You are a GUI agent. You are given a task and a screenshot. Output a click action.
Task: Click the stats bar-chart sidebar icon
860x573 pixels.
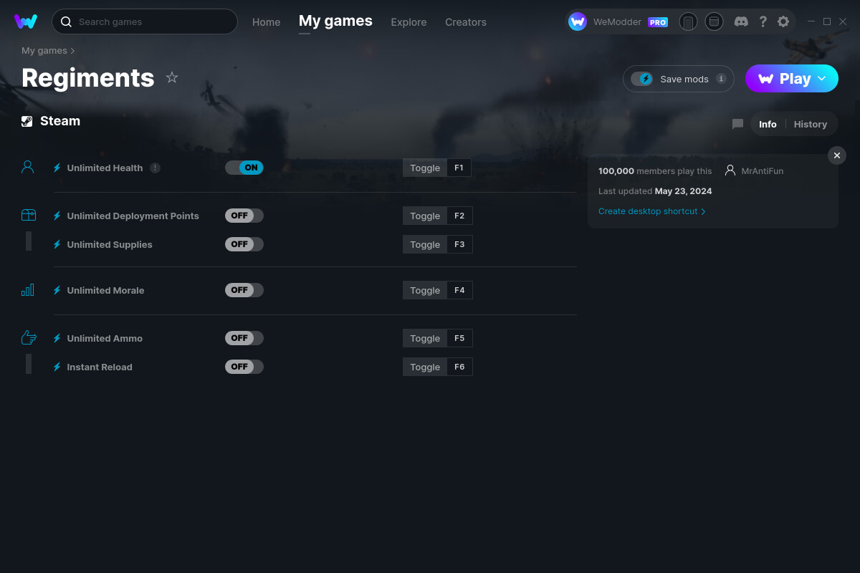tap(27, 290)
